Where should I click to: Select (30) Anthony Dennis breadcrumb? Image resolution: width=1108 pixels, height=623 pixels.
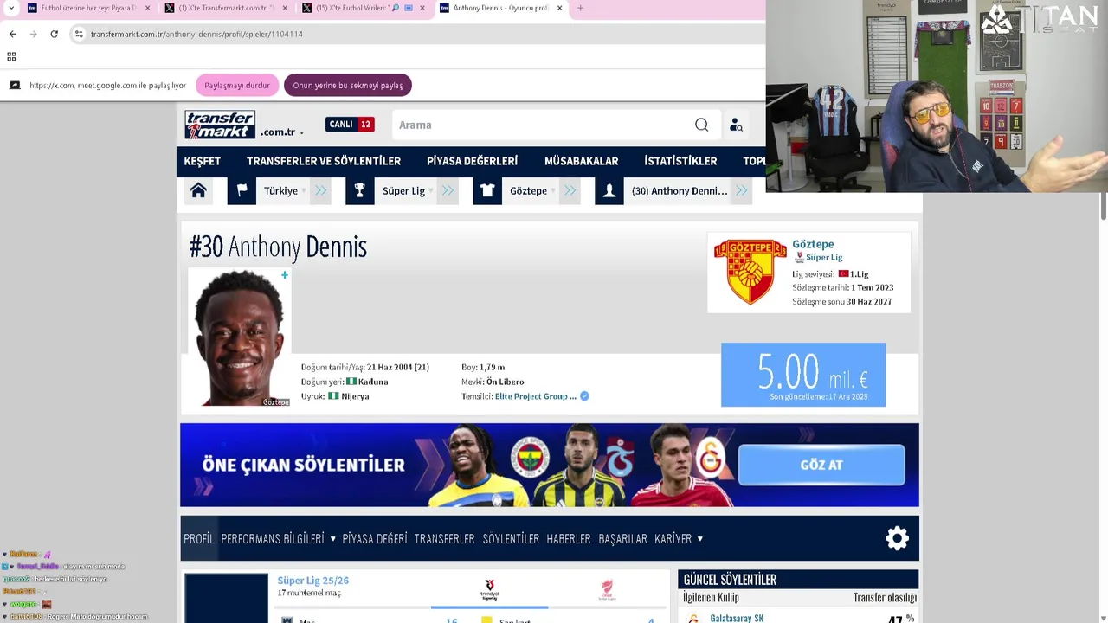(x=680, y=191)
